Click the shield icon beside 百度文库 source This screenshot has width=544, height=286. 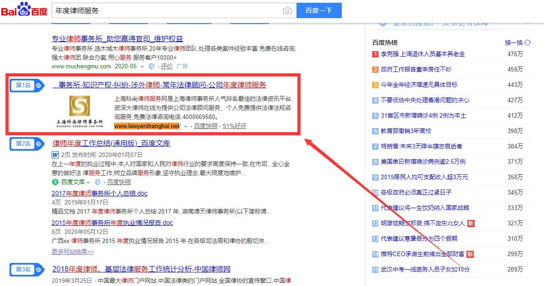pyautogui.click(x=97, y=182)
